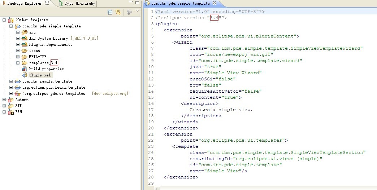The width and height of the screenshot is (377, 190).
Task: Minimize the Package Explorer view
Action: [131, 2]
